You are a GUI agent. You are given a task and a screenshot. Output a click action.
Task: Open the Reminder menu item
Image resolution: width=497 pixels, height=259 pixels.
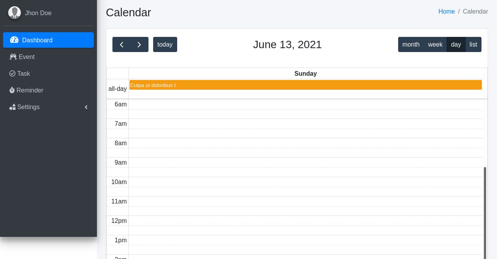pos(30,90)
